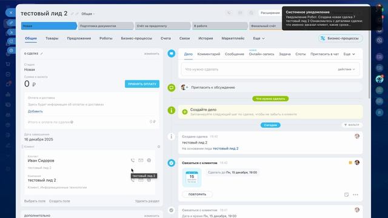Image resolution: width=388 pixels, height=218 pixels.
Task: Mark Связаться с клиентом activity complete
Action: pos(171,163)
